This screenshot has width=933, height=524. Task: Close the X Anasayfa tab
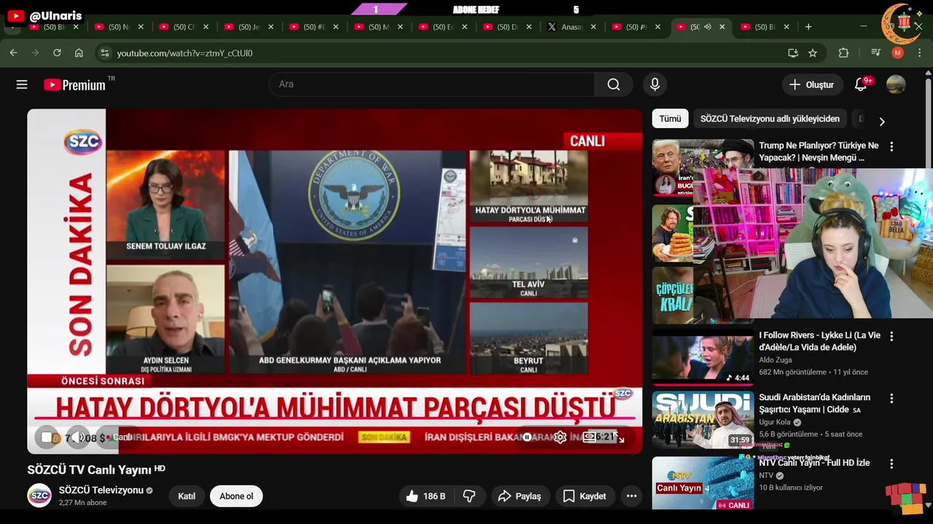pos(593,27)
